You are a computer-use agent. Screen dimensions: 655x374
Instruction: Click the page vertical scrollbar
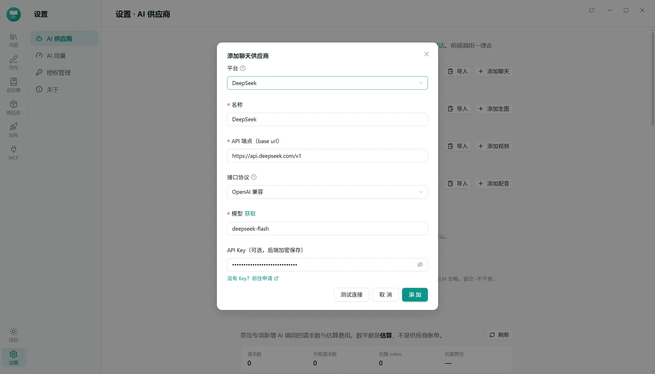(x=653, y=79)
